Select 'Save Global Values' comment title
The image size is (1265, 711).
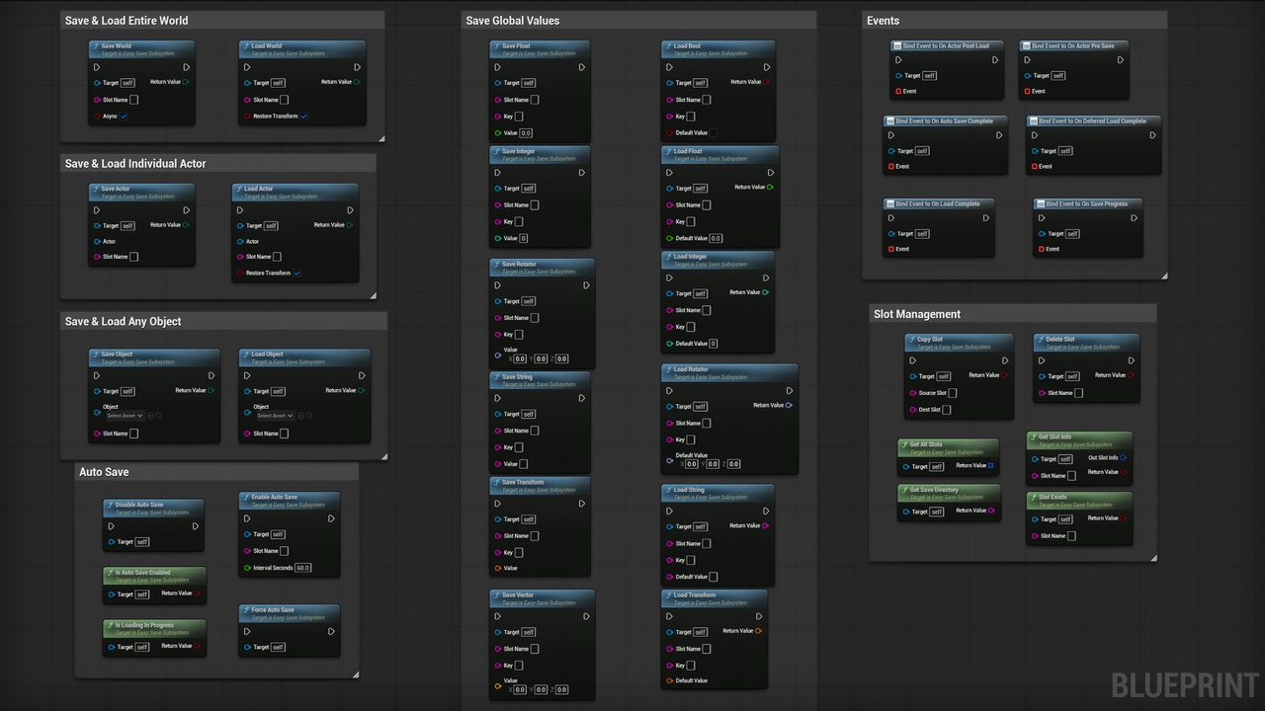click(513, 20)
